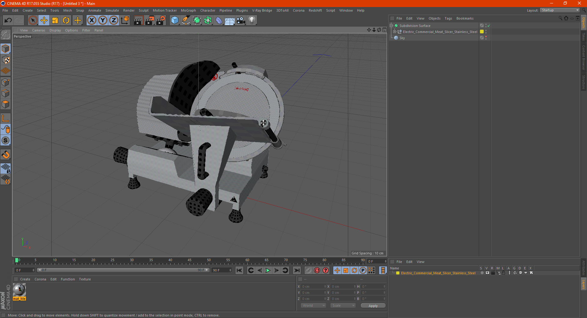
Task: Click the timeline range preview slider bar
Action: coord(123,270)
